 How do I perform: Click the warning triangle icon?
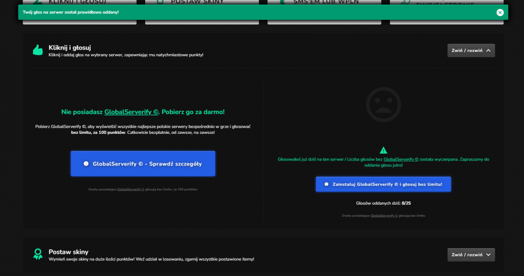pos(384,150)
